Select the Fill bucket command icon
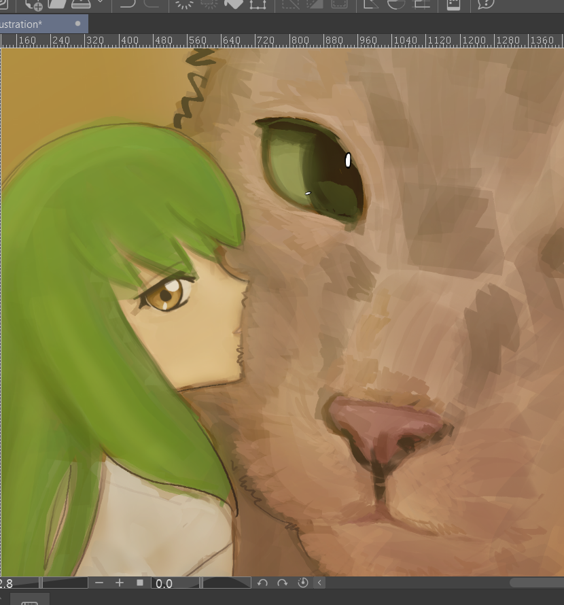The width and height of the screenshot is (564, 605). [x=233, y=3]
